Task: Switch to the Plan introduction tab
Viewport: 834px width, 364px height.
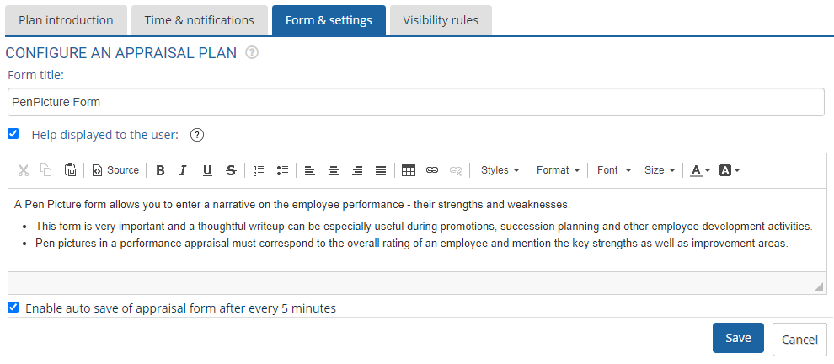Action: (66, 20)
